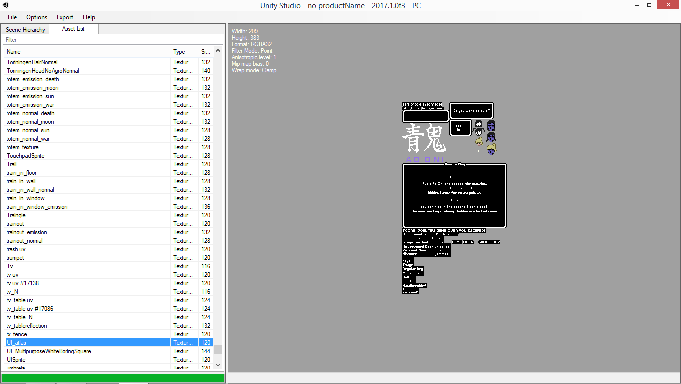Select the ToriningenHeadNoAgroNormal asset

(x=109, y=71)
